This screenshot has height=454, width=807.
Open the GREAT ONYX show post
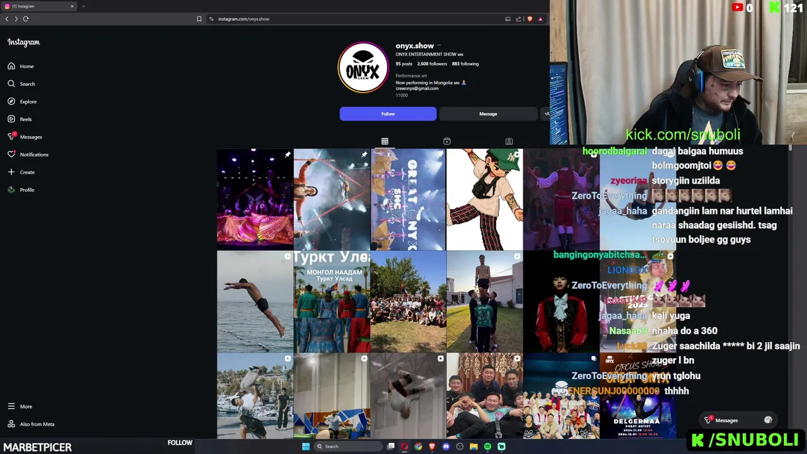pos(408,199)
